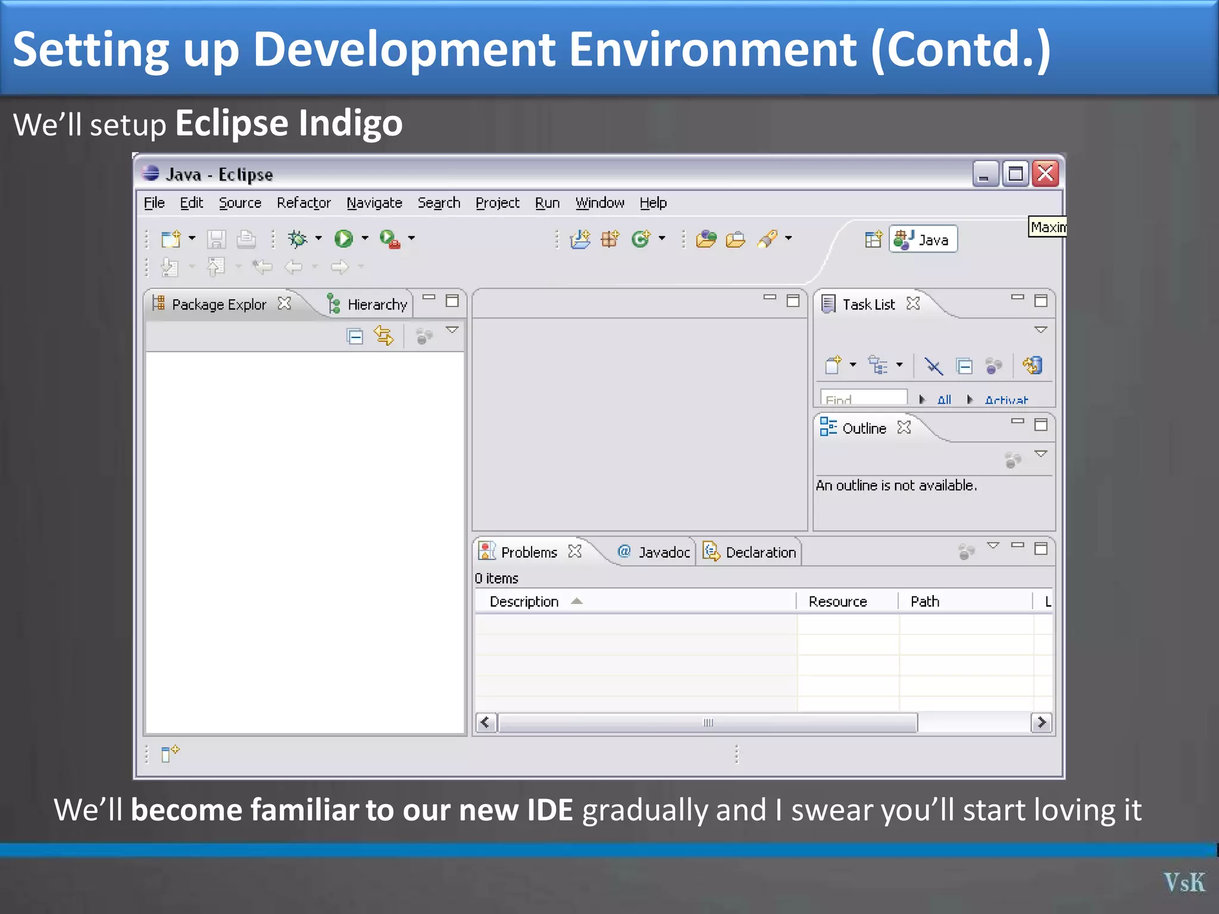Select the Java perspective button
This screenshot has width=1219, height=914.
[923, 239]
